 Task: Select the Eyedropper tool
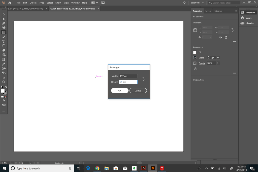tap(4, 64)
